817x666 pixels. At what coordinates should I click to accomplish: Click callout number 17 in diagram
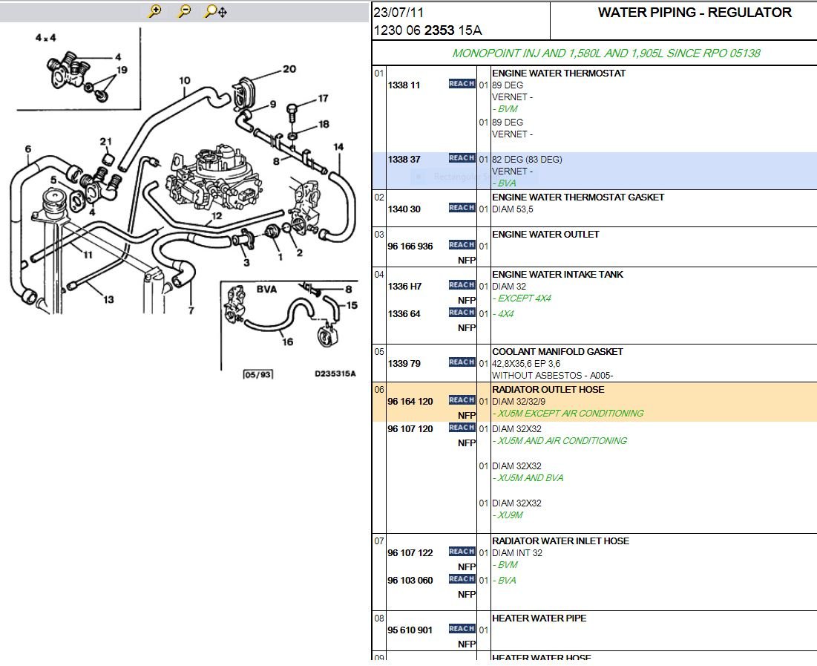pyautogui.click(x=323, y=98)
